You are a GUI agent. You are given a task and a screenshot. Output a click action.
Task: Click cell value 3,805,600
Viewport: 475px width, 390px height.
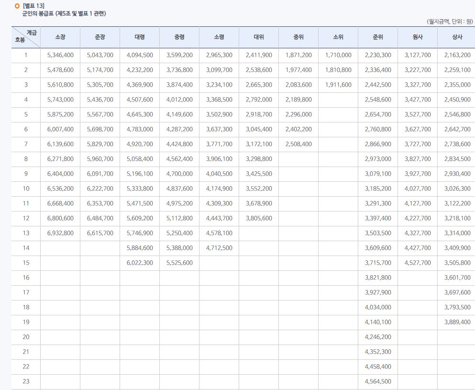tap(259, 219)
